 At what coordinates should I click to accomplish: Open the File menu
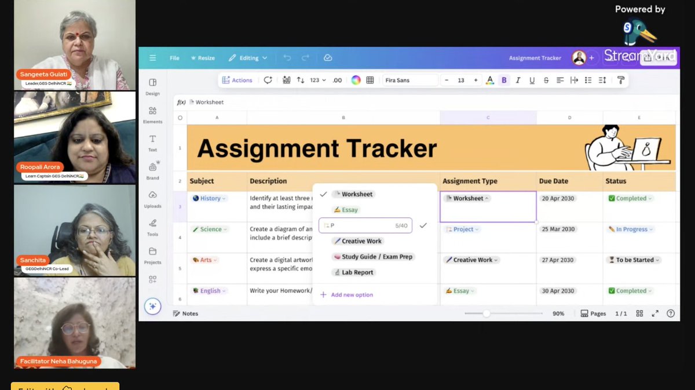174,58
